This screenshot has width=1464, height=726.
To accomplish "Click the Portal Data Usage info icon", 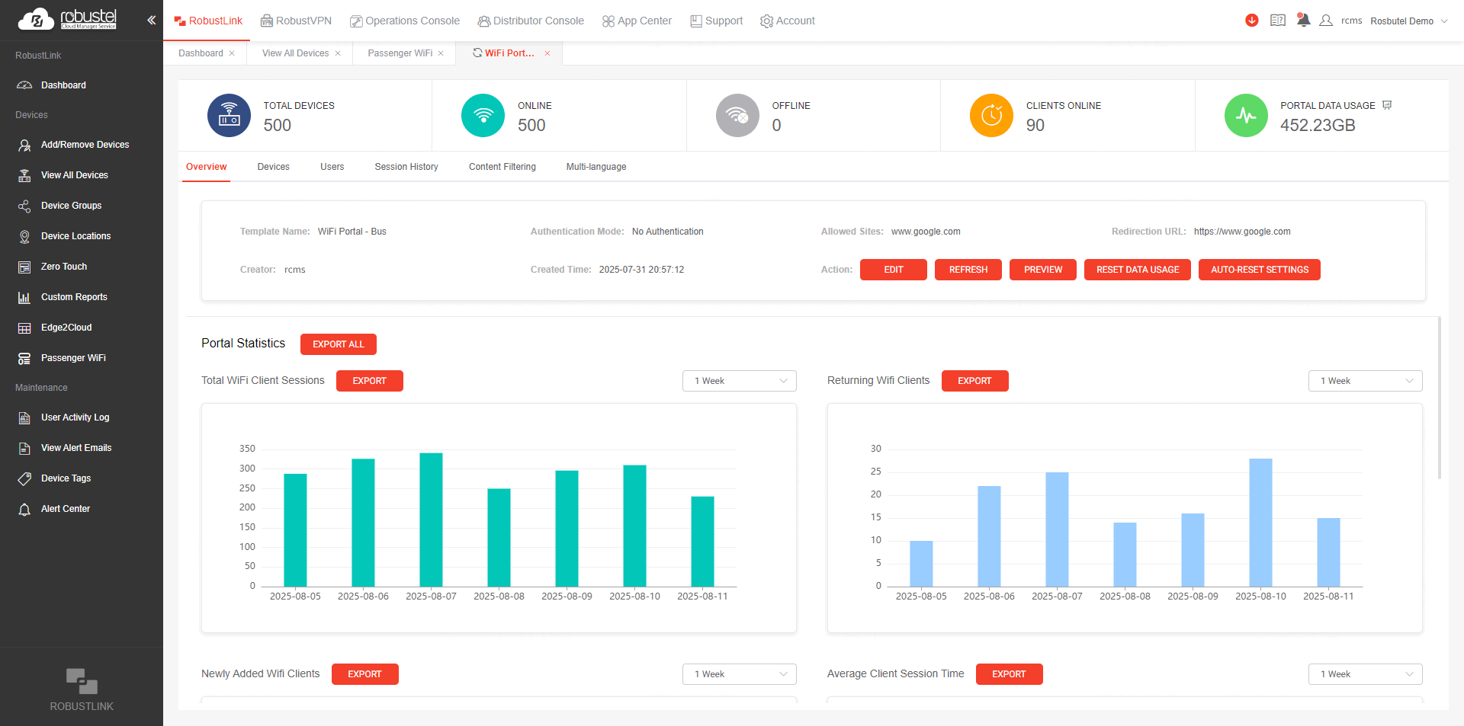I will click(x=1387, y=105).
